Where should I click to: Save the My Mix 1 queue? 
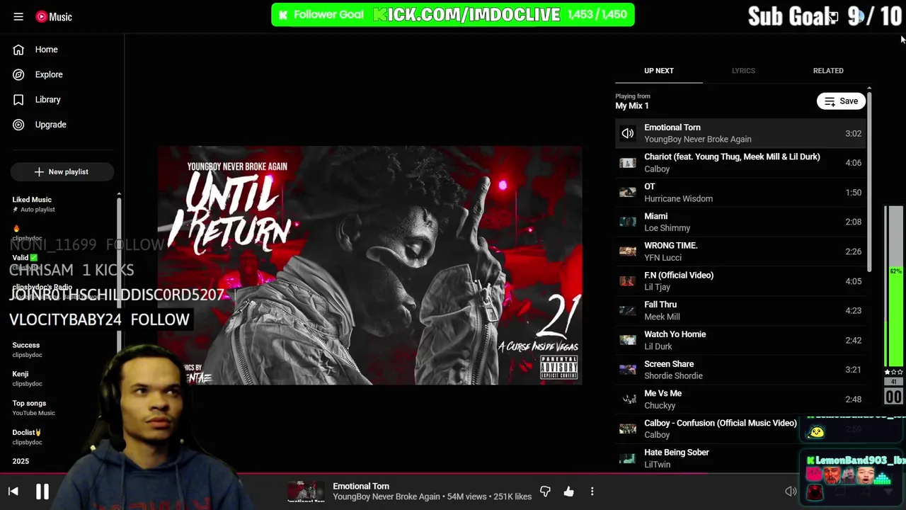841,101
